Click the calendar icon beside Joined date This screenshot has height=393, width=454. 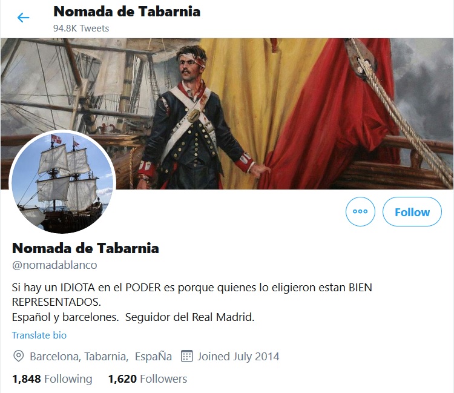[187, 356]
